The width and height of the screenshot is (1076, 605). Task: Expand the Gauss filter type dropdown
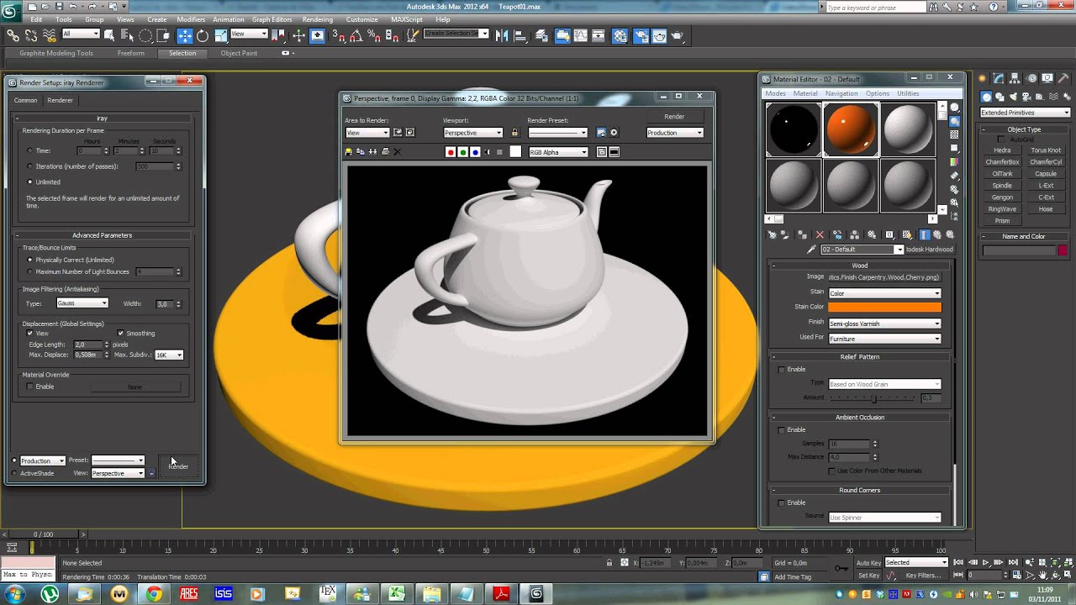click(x=82, y=303)
